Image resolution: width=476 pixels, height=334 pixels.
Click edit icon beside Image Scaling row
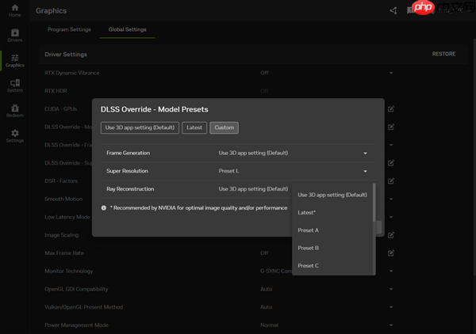(391, 235)
